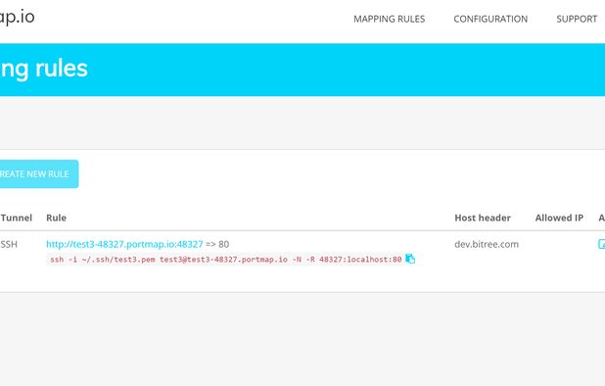Click the Allowed IP column header
The image size is (605, 386).
point(559,217)
